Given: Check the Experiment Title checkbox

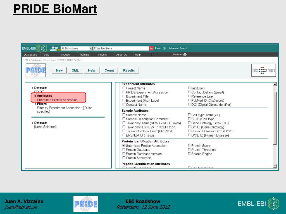Looking at the screenshot, I should [124, 96].
